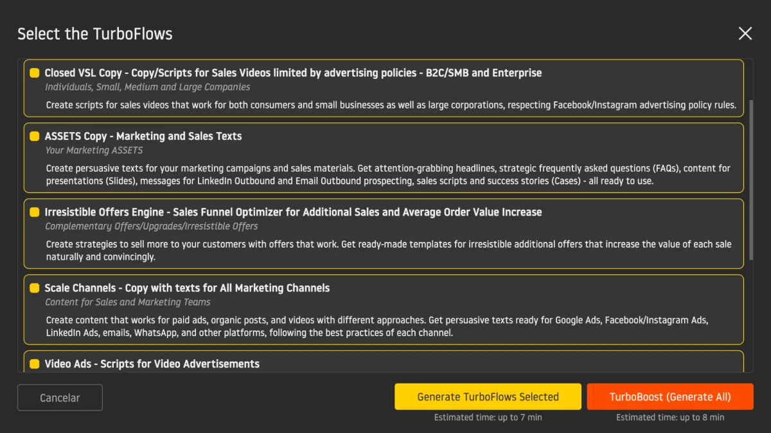This screenshot has width=771, height=433.
Task: Toggle the Irresistible Offers Engine checkbox
Action: (x=35, y=212)
